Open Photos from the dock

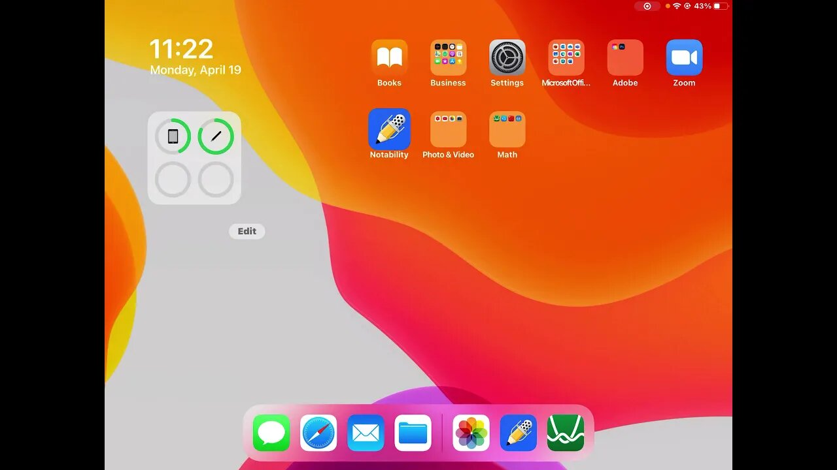click(471, 433)
